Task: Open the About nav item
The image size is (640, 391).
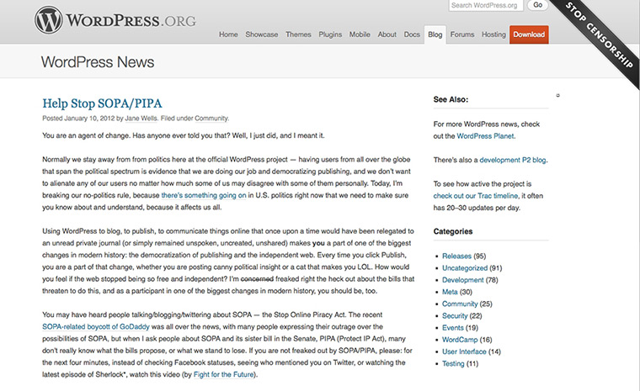Action: 387,34
